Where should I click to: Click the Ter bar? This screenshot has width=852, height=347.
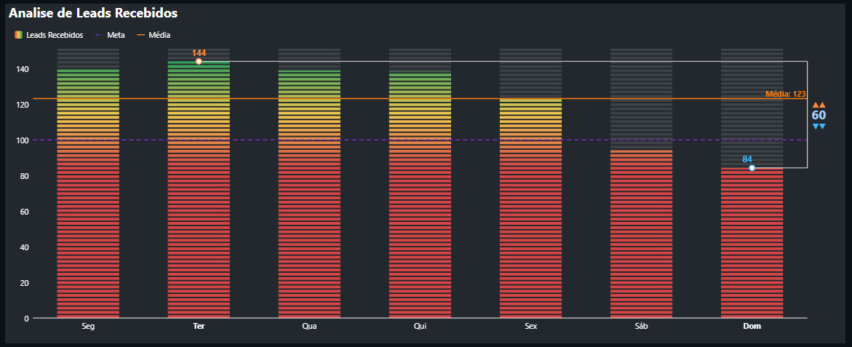coord(199,190)
